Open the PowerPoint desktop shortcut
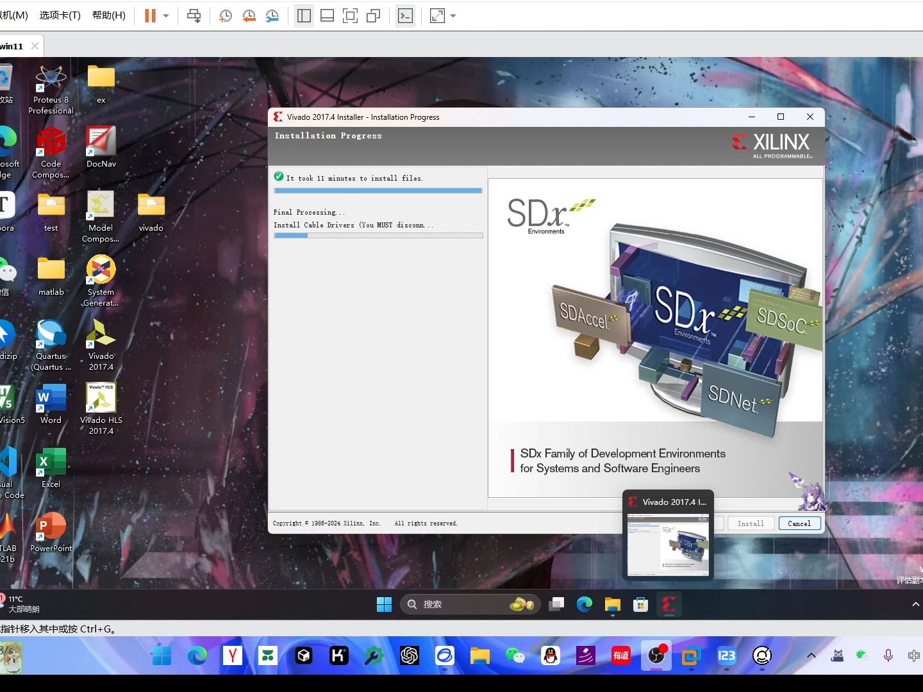Image resolution: width=923 pixels, height=692 pixels. [x=51, y=532]
